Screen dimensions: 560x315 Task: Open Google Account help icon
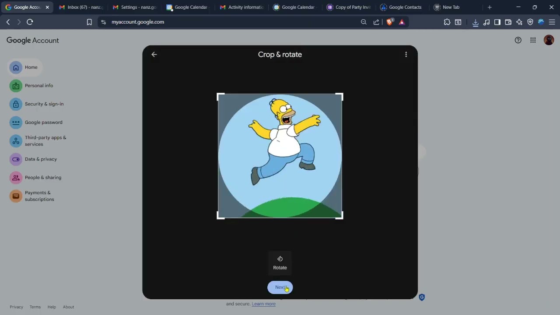point(518,40)
